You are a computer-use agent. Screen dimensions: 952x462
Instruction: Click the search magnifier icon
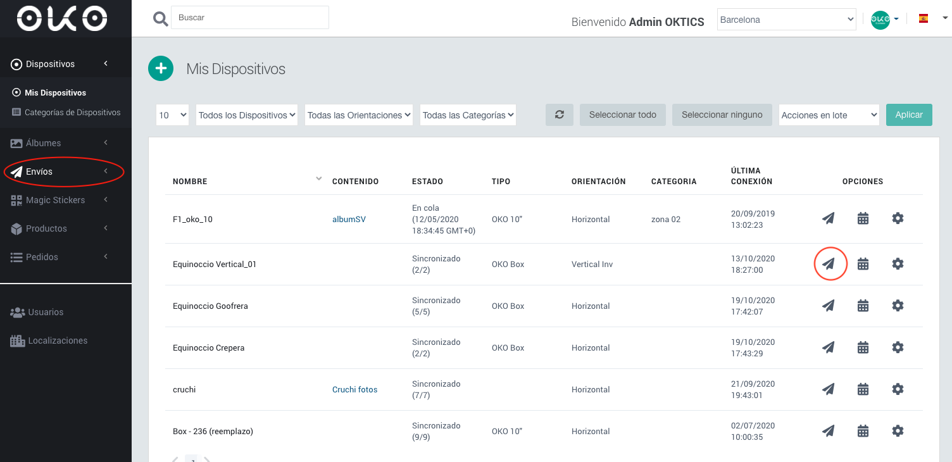(161, 19)
